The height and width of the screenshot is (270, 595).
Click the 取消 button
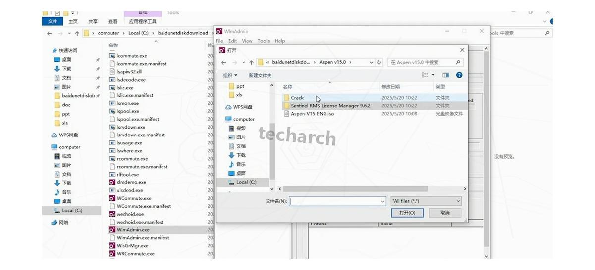[445, 213]
